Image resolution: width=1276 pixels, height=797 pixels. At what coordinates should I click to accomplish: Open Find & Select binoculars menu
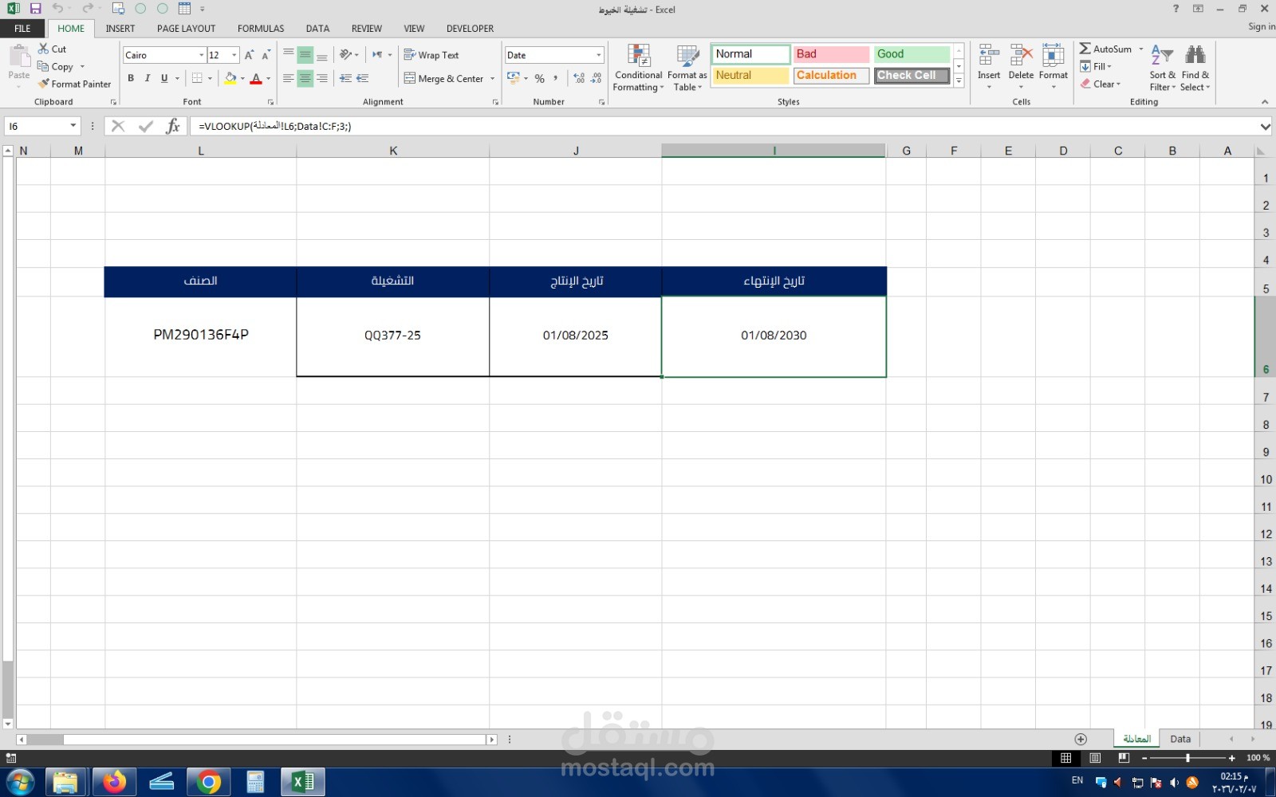pos(1195,69)
